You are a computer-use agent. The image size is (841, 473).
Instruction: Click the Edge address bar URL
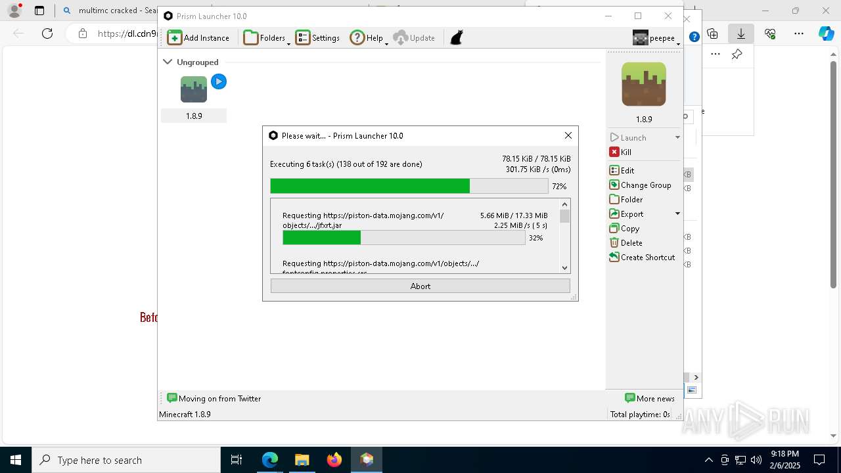(127, 34)
